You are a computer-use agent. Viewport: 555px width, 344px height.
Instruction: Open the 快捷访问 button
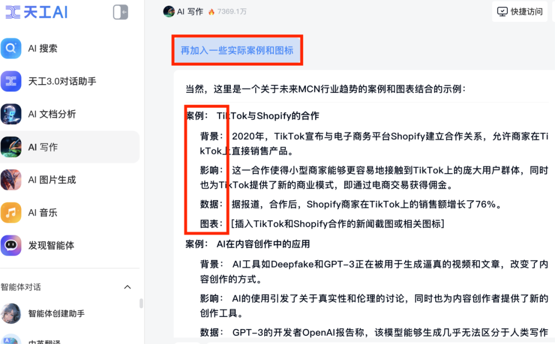[520, 12]
